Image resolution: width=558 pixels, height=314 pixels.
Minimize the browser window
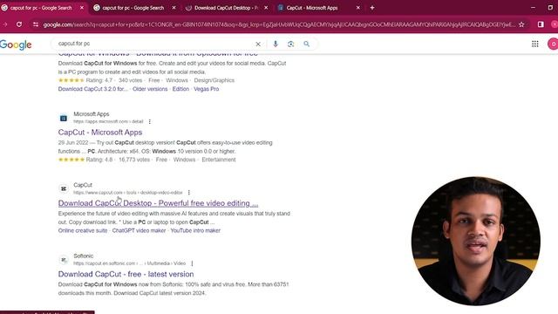(533, 8)
